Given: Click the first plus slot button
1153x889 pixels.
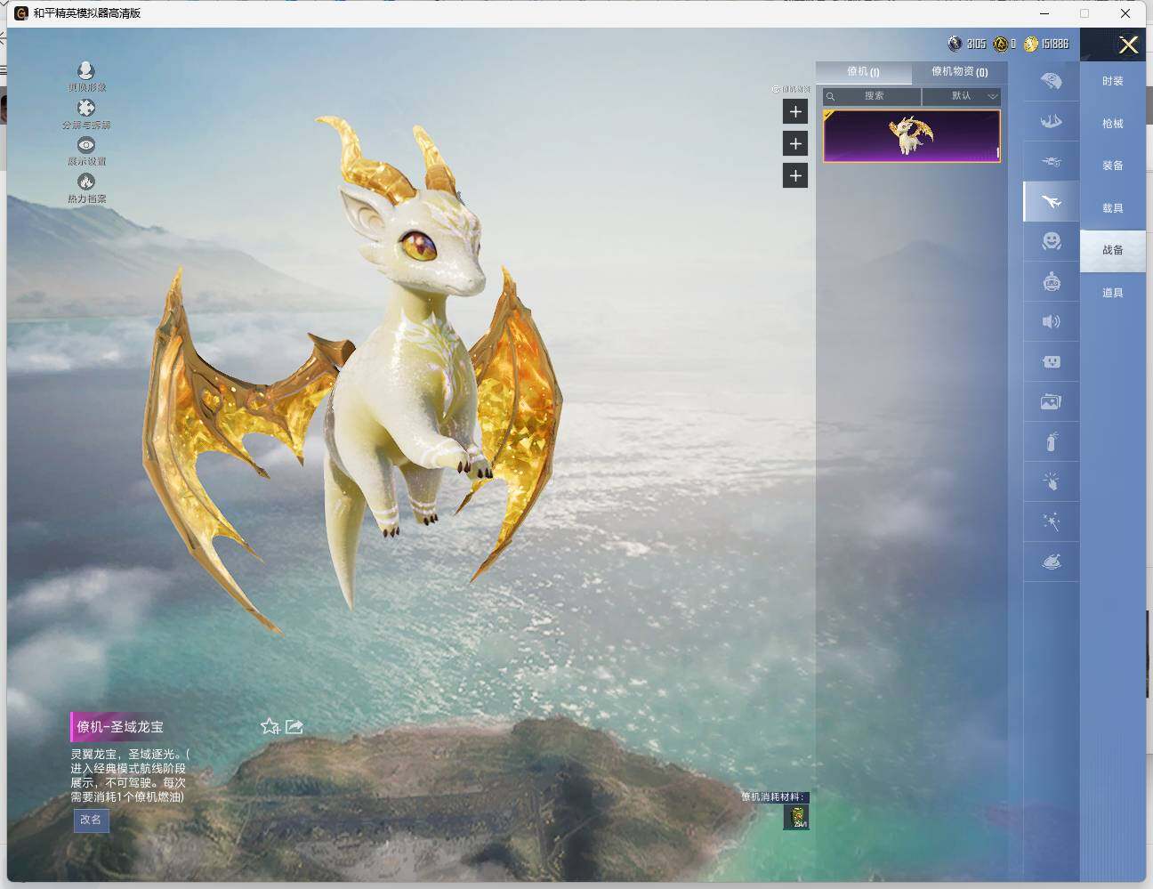Looking at the screenshot, I should click(x=795, y=111).
